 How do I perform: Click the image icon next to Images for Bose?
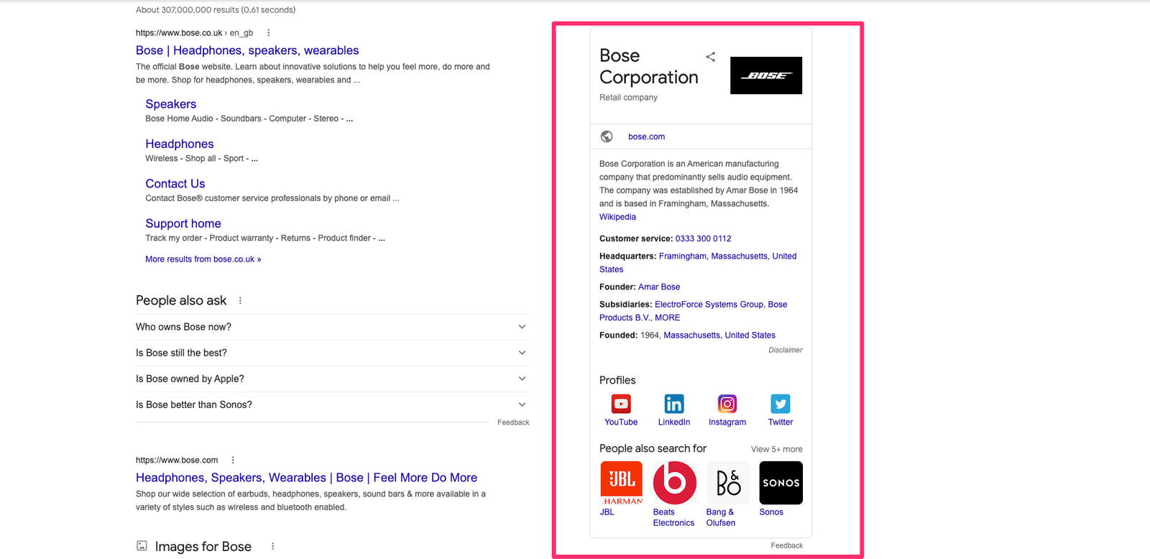pos(142,546)
